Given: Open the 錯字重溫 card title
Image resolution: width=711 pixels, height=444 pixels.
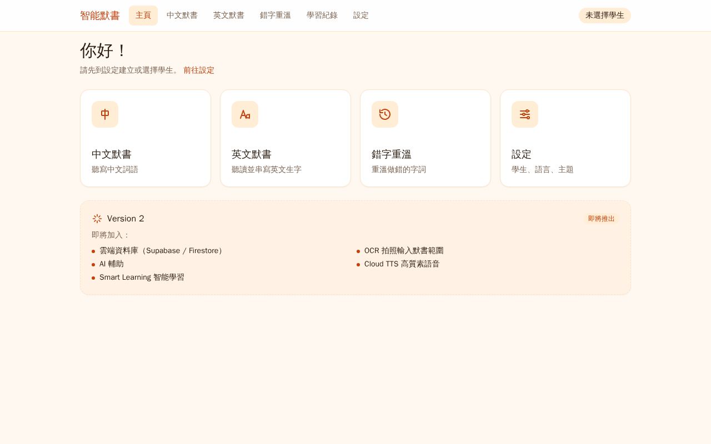Looking at the screenshot, I should point(392,154).
